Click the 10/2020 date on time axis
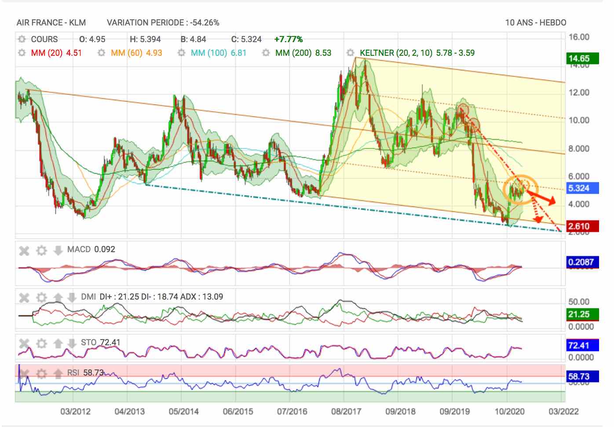 (x=509, y=412)
